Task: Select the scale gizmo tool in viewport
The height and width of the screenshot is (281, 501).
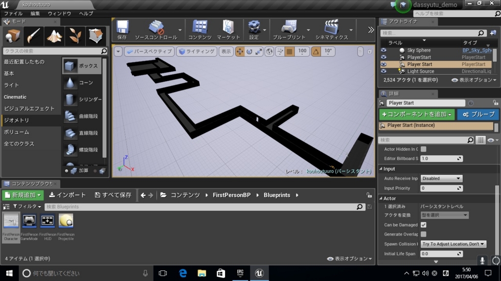Action: click(x=258, y=52)
